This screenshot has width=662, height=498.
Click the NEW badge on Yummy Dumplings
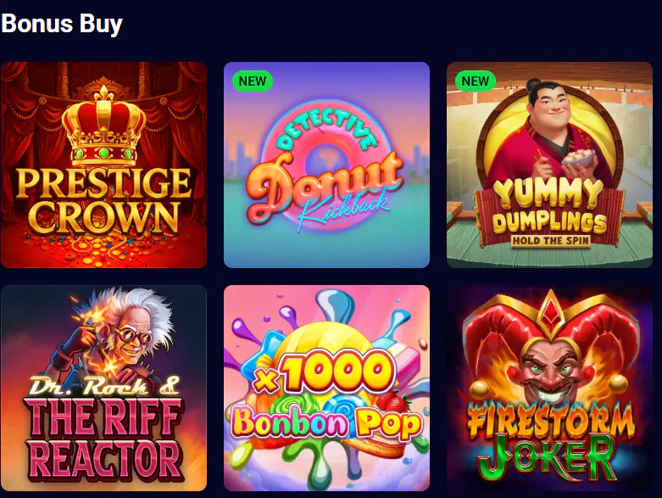476,81
